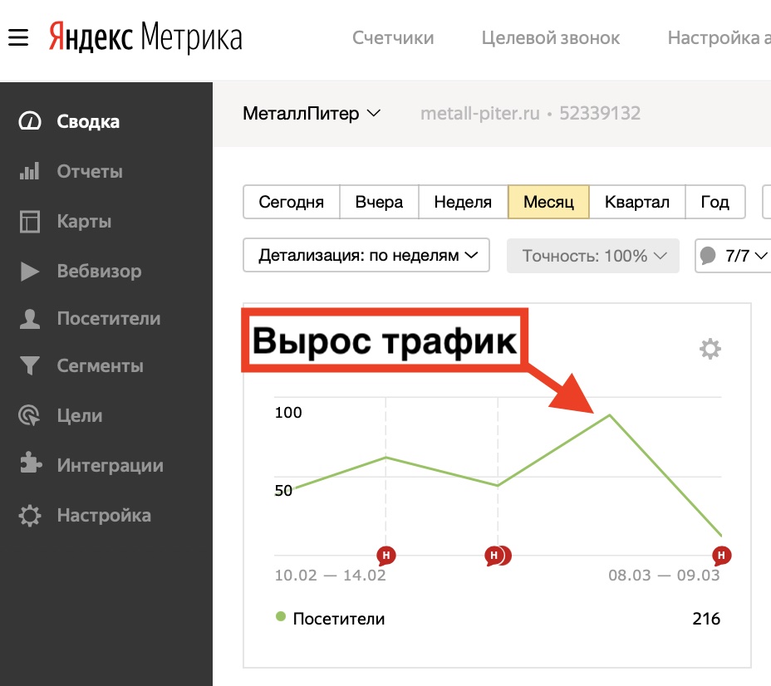Click the Интеграции puzzle icon
The height and width of the screenshot is (686, 771).
coord(31,463)
